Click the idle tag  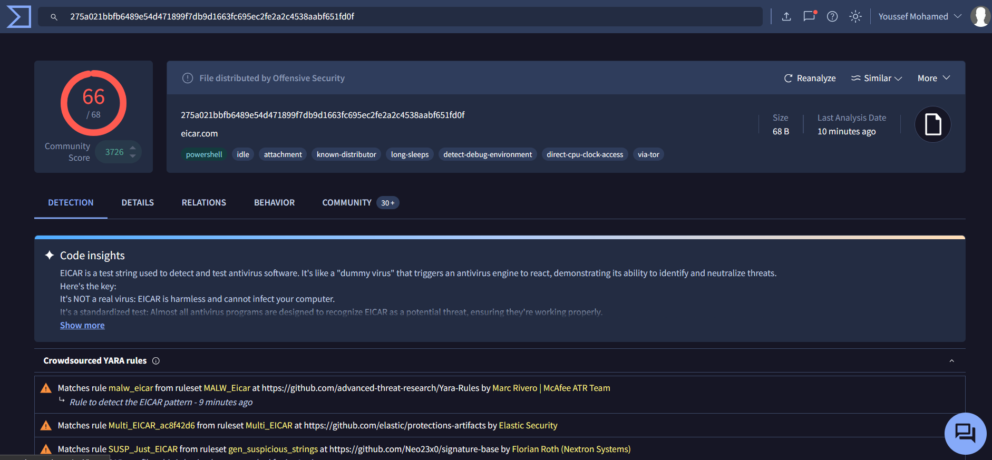click(x=243, y=154)
